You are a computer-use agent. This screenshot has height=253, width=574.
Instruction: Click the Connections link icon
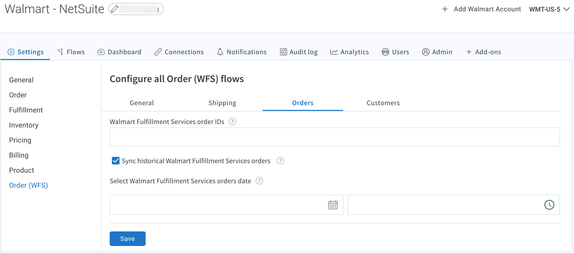click(x=158, y=52)
